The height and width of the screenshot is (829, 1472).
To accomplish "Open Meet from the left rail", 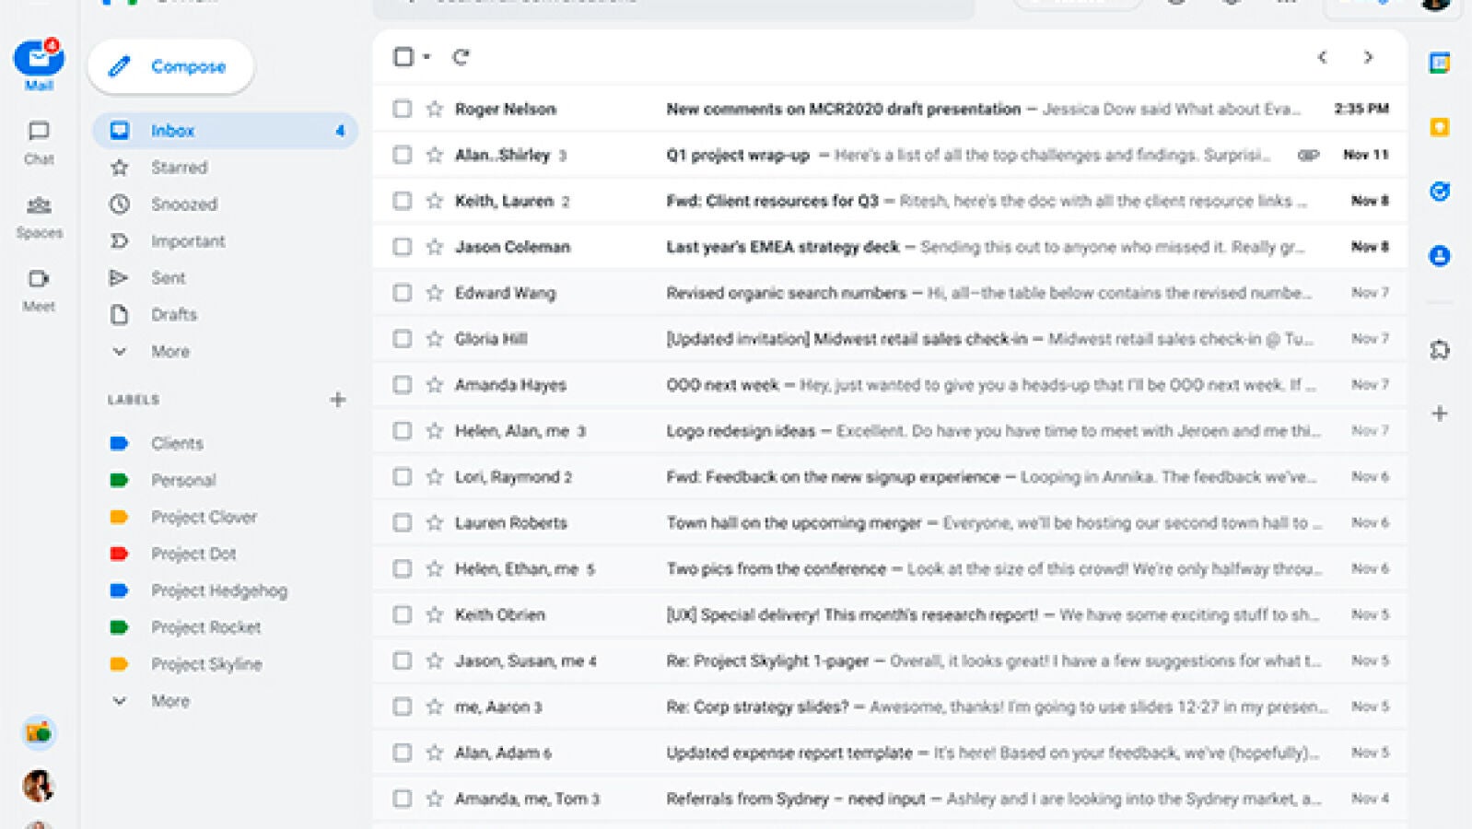I will 39,289.
